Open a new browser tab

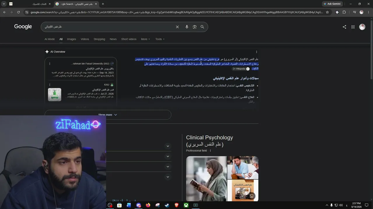coord(103,4)
